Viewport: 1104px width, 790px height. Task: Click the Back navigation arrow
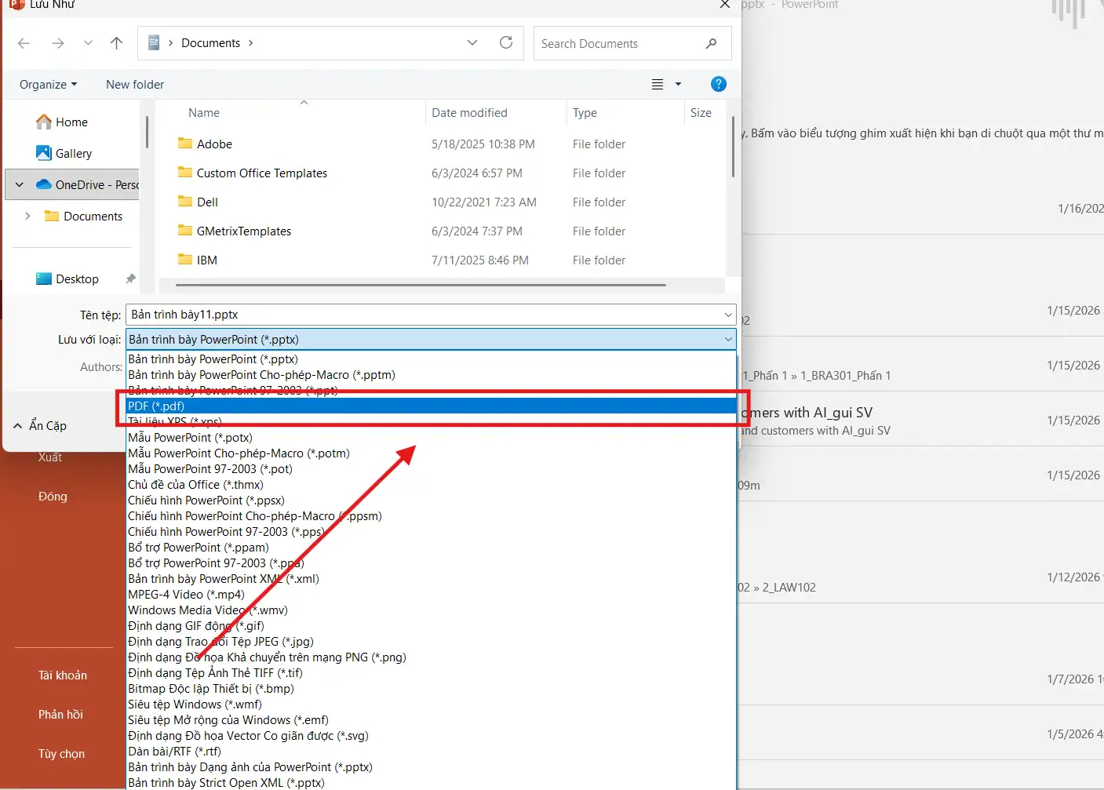(24, 43)
